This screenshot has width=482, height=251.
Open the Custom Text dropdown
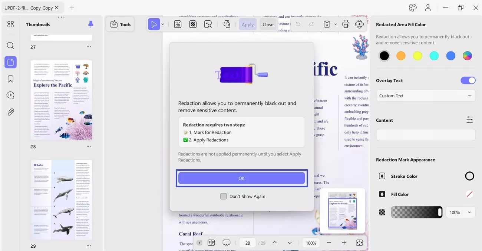coord(426,96)
